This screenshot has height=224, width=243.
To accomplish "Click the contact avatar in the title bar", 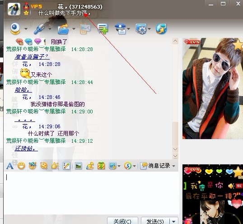I will pyautogui.click(x=14, y=9).
